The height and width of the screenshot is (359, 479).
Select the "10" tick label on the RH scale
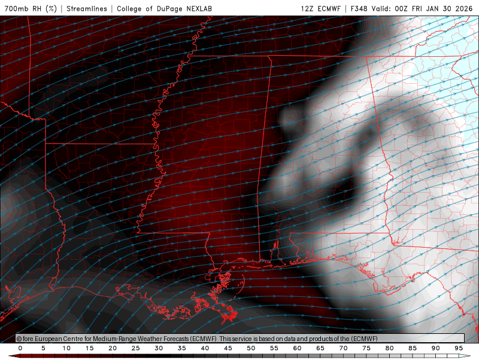pos(66,348)
